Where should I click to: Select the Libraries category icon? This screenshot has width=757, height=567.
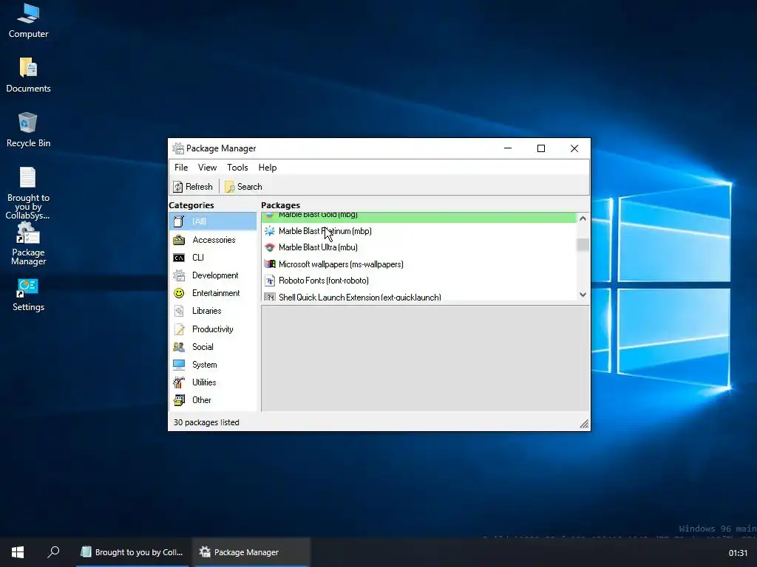pos(179,311)
